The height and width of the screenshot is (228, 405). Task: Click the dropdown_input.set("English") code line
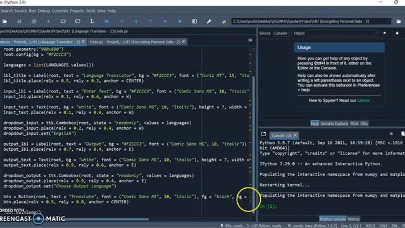(40, 134)
